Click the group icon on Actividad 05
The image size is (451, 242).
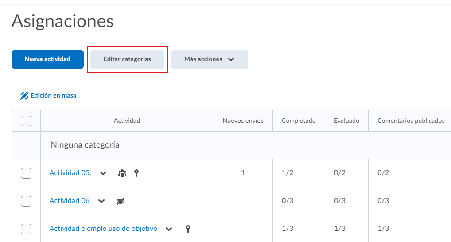coord(122,173)
